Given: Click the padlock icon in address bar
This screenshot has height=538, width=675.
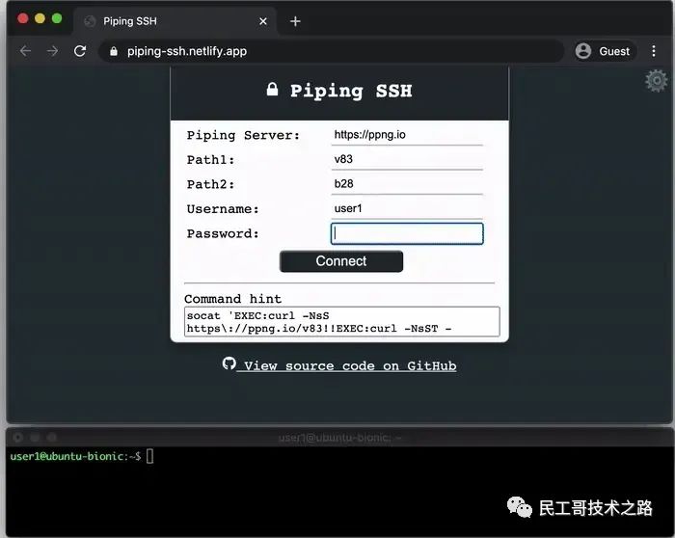Looking at the screenshot, I should coord(114,52).
